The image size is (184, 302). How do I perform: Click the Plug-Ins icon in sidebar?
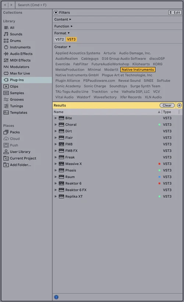[6, 80]
